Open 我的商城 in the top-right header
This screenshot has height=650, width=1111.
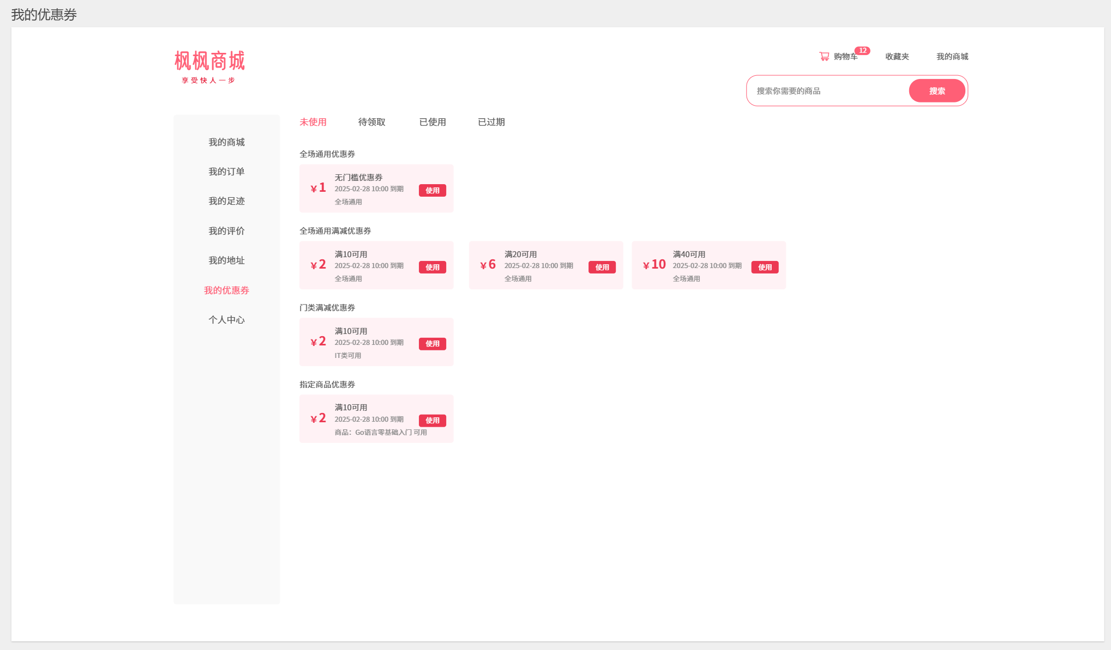tap(952, 57)
